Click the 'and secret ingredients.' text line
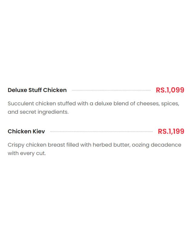The width and height of the screenshot is (193, 242). 38,112
